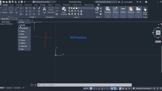The height and width of the screenshot is (91, 162).
Task: Open status bar Drafting & Annotation workspace switcher
Action: [x=144, y=88]
